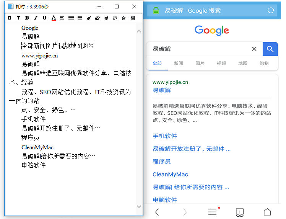Click the scroll down arrow in OCR window
The height and width of the screenshot is (219, 286).
pyautogui.click(x=139, y=207)
